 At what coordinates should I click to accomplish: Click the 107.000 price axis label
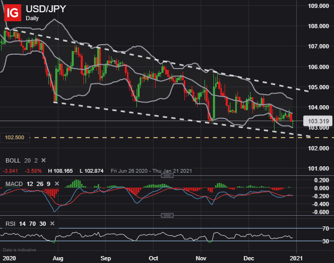point(319,46)
